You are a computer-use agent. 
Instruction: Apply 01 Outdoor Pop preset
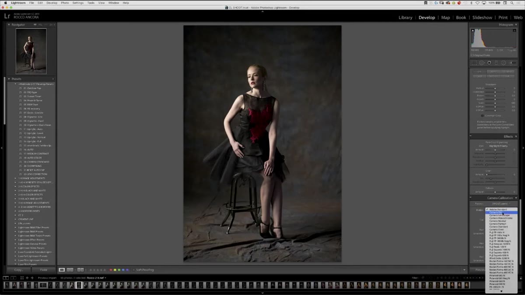coord(32,88)
